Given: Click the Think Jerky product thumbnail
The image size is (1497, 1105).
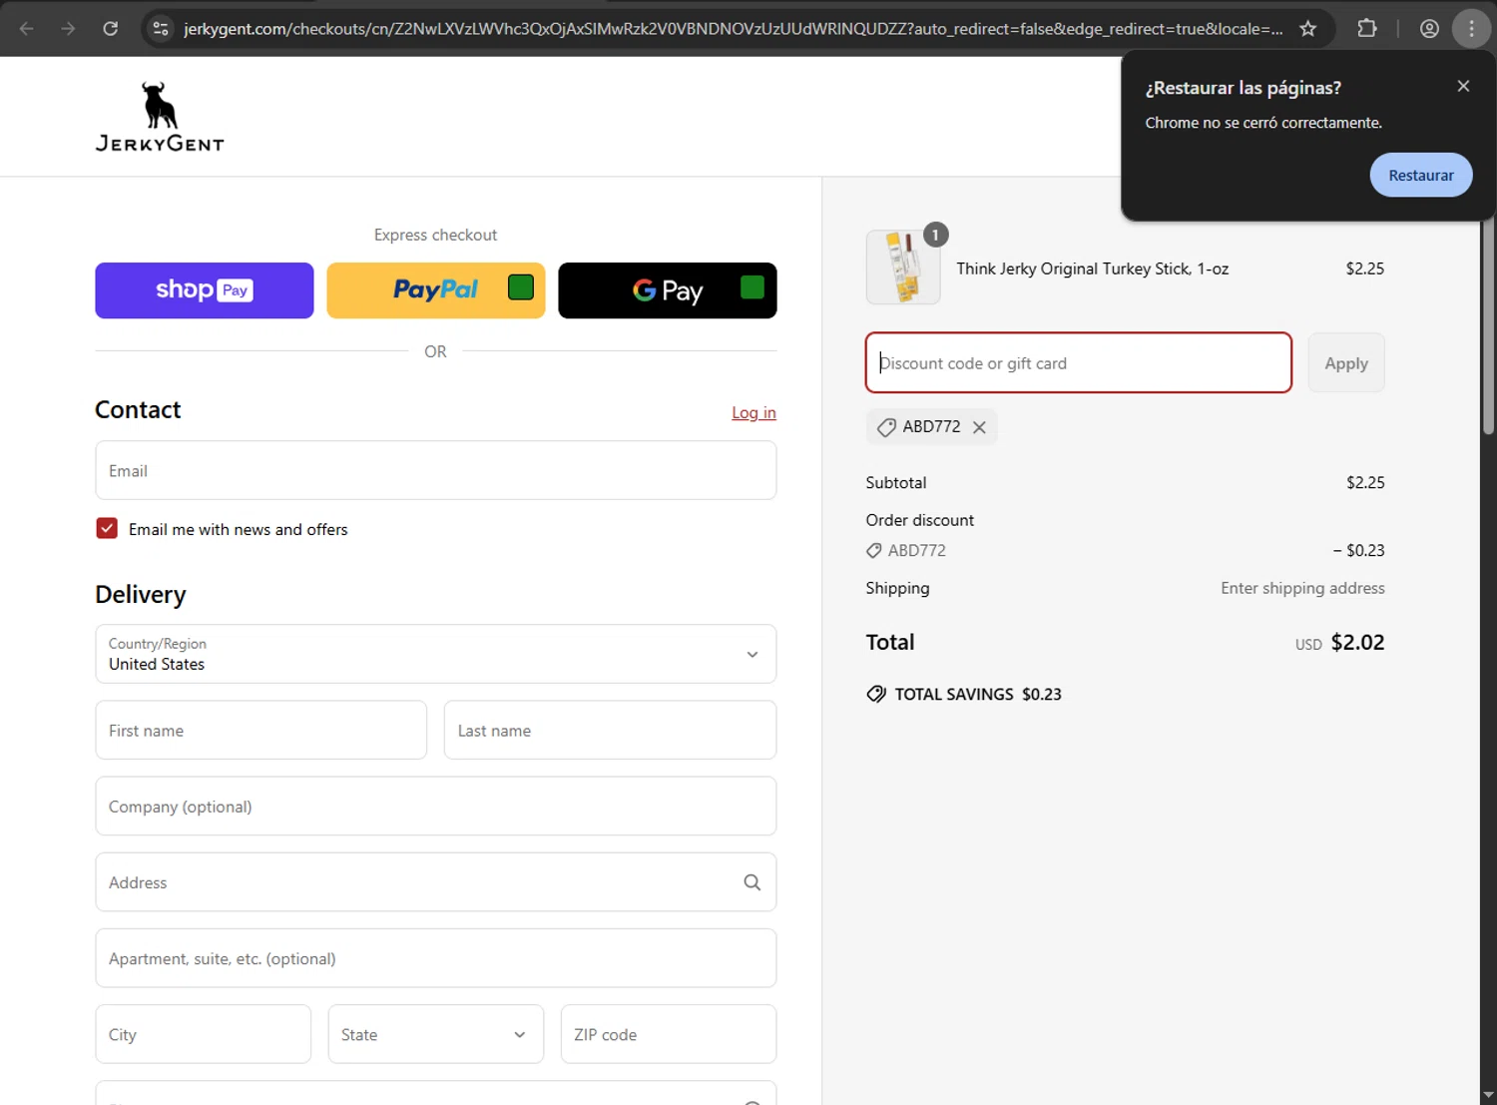Looking at the screenshot, I should click(x=903, y=268).
